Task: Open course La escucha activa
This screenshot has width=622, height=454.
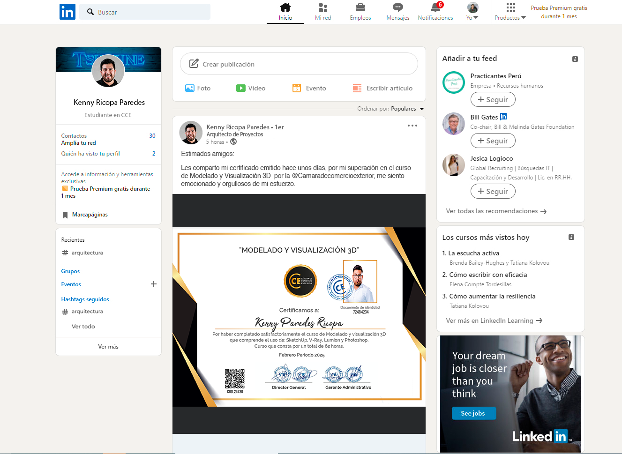Action: point(473,253)
